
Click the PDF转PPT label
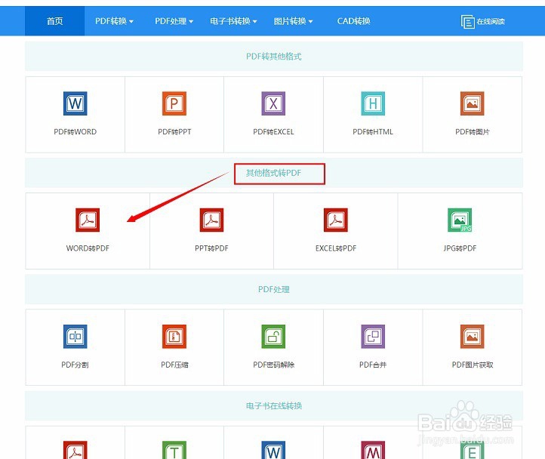pos(174,132)
